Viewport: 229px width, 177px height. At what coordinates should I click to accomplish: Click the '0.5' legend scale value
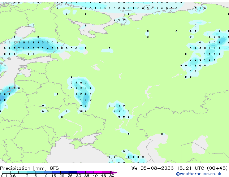point(13,176)
